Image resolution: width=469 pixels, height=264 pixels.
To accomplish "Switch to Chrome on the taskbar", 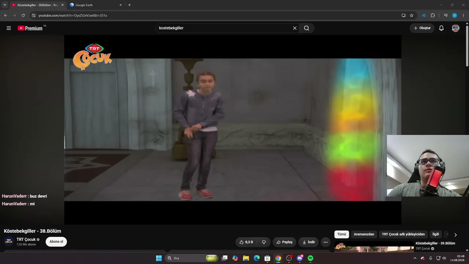I will point(278,258).
